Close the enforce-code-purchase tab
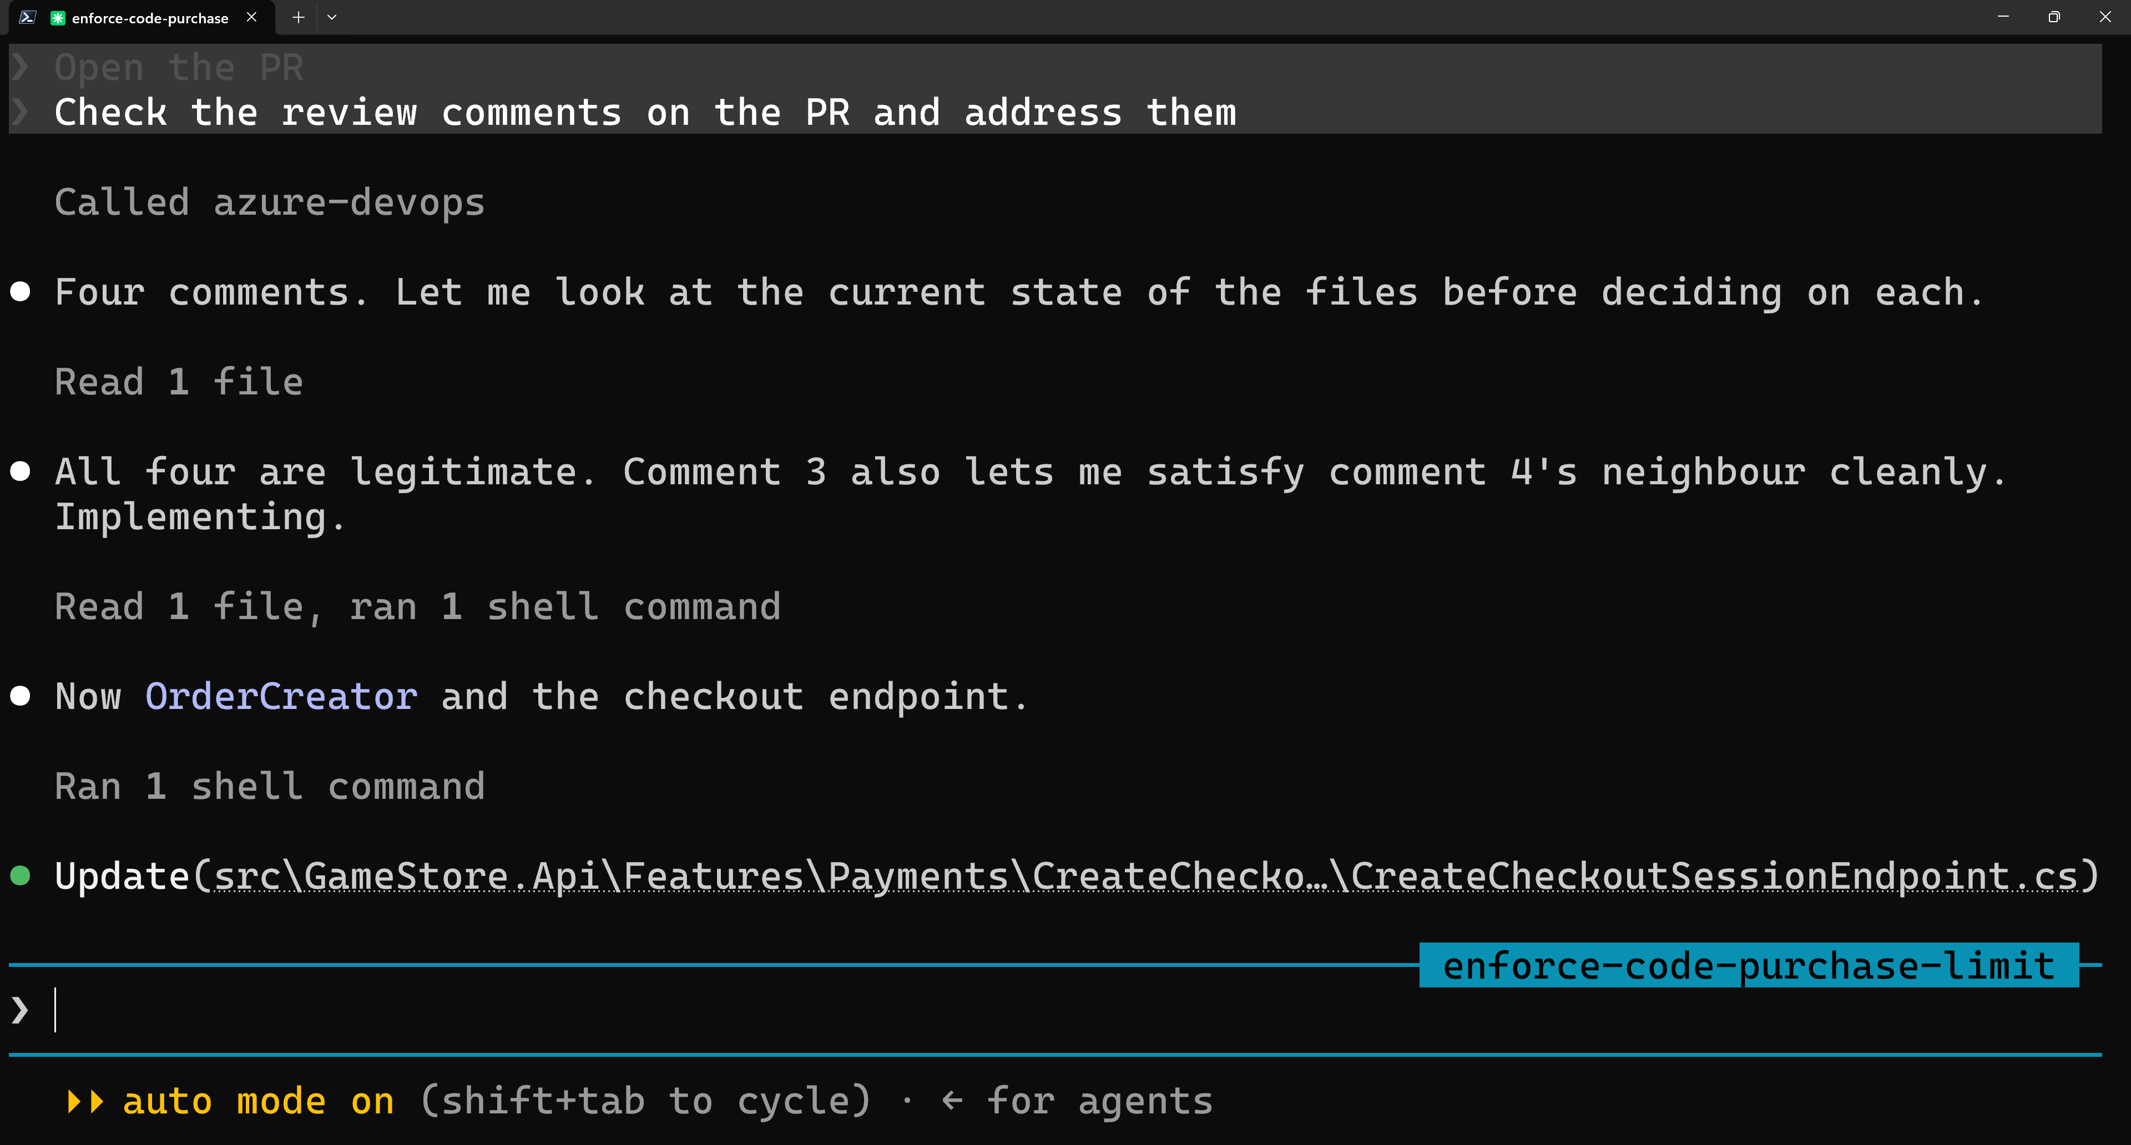The width and height of the screenshot is (2131, 1145). point(251,17)
